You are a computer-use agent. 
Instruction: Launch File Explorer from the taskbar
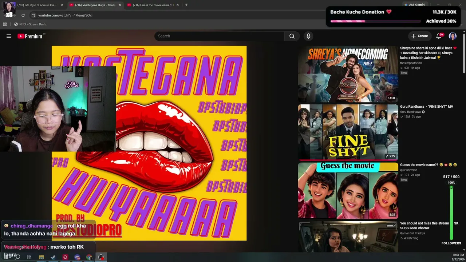(x=41, y=257)
